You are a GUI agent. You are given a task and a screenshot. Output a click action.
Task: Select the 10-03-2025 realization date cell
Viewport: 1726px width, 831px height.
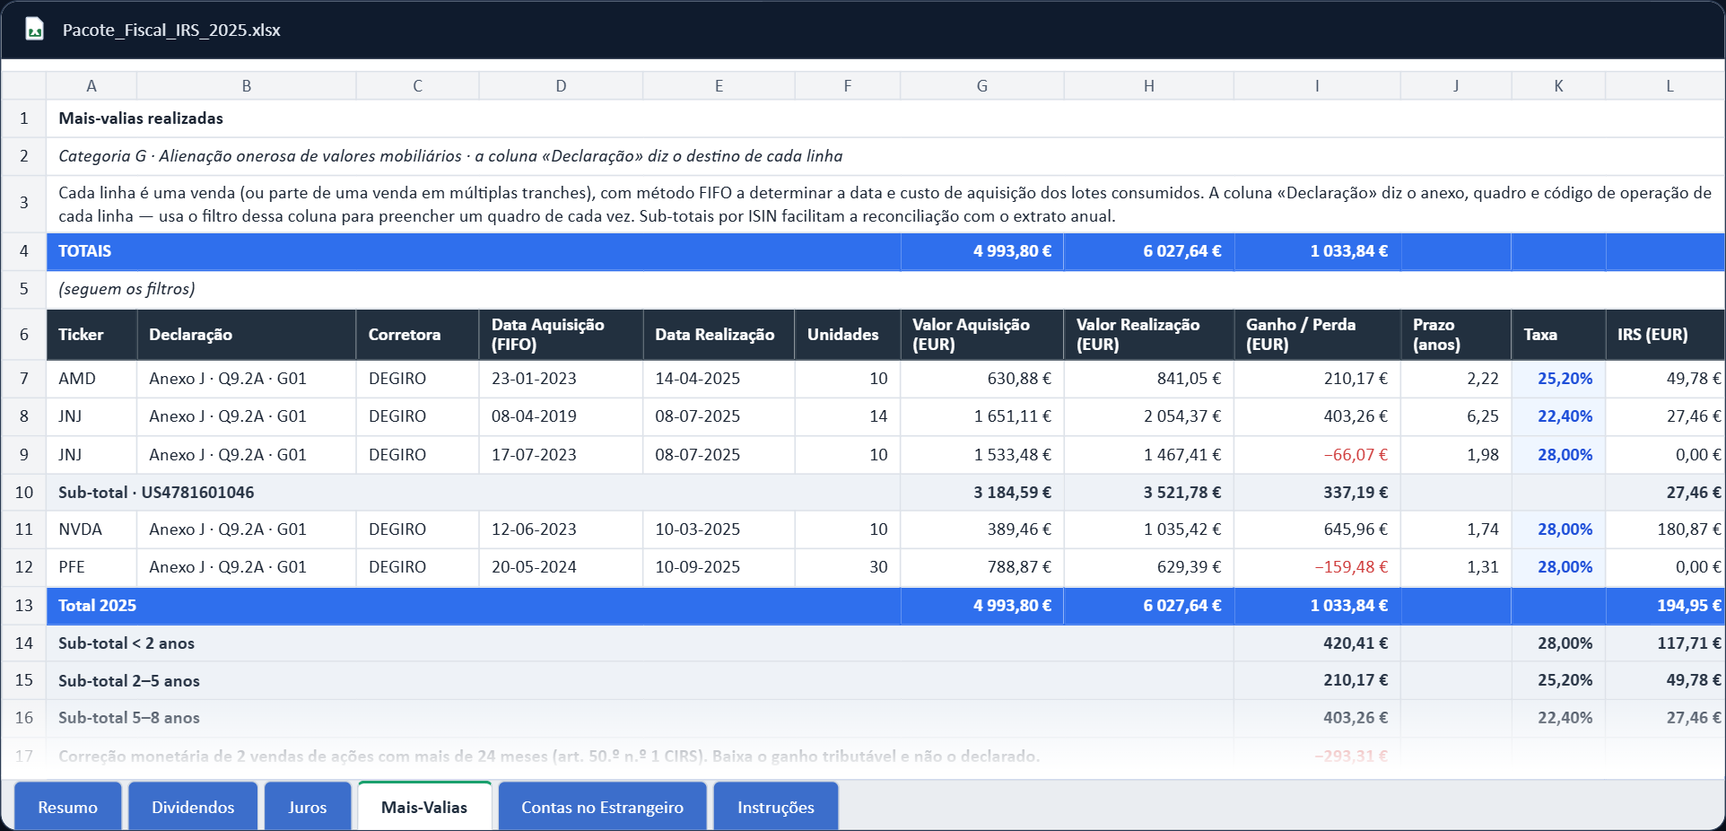(x=719, y=529)
